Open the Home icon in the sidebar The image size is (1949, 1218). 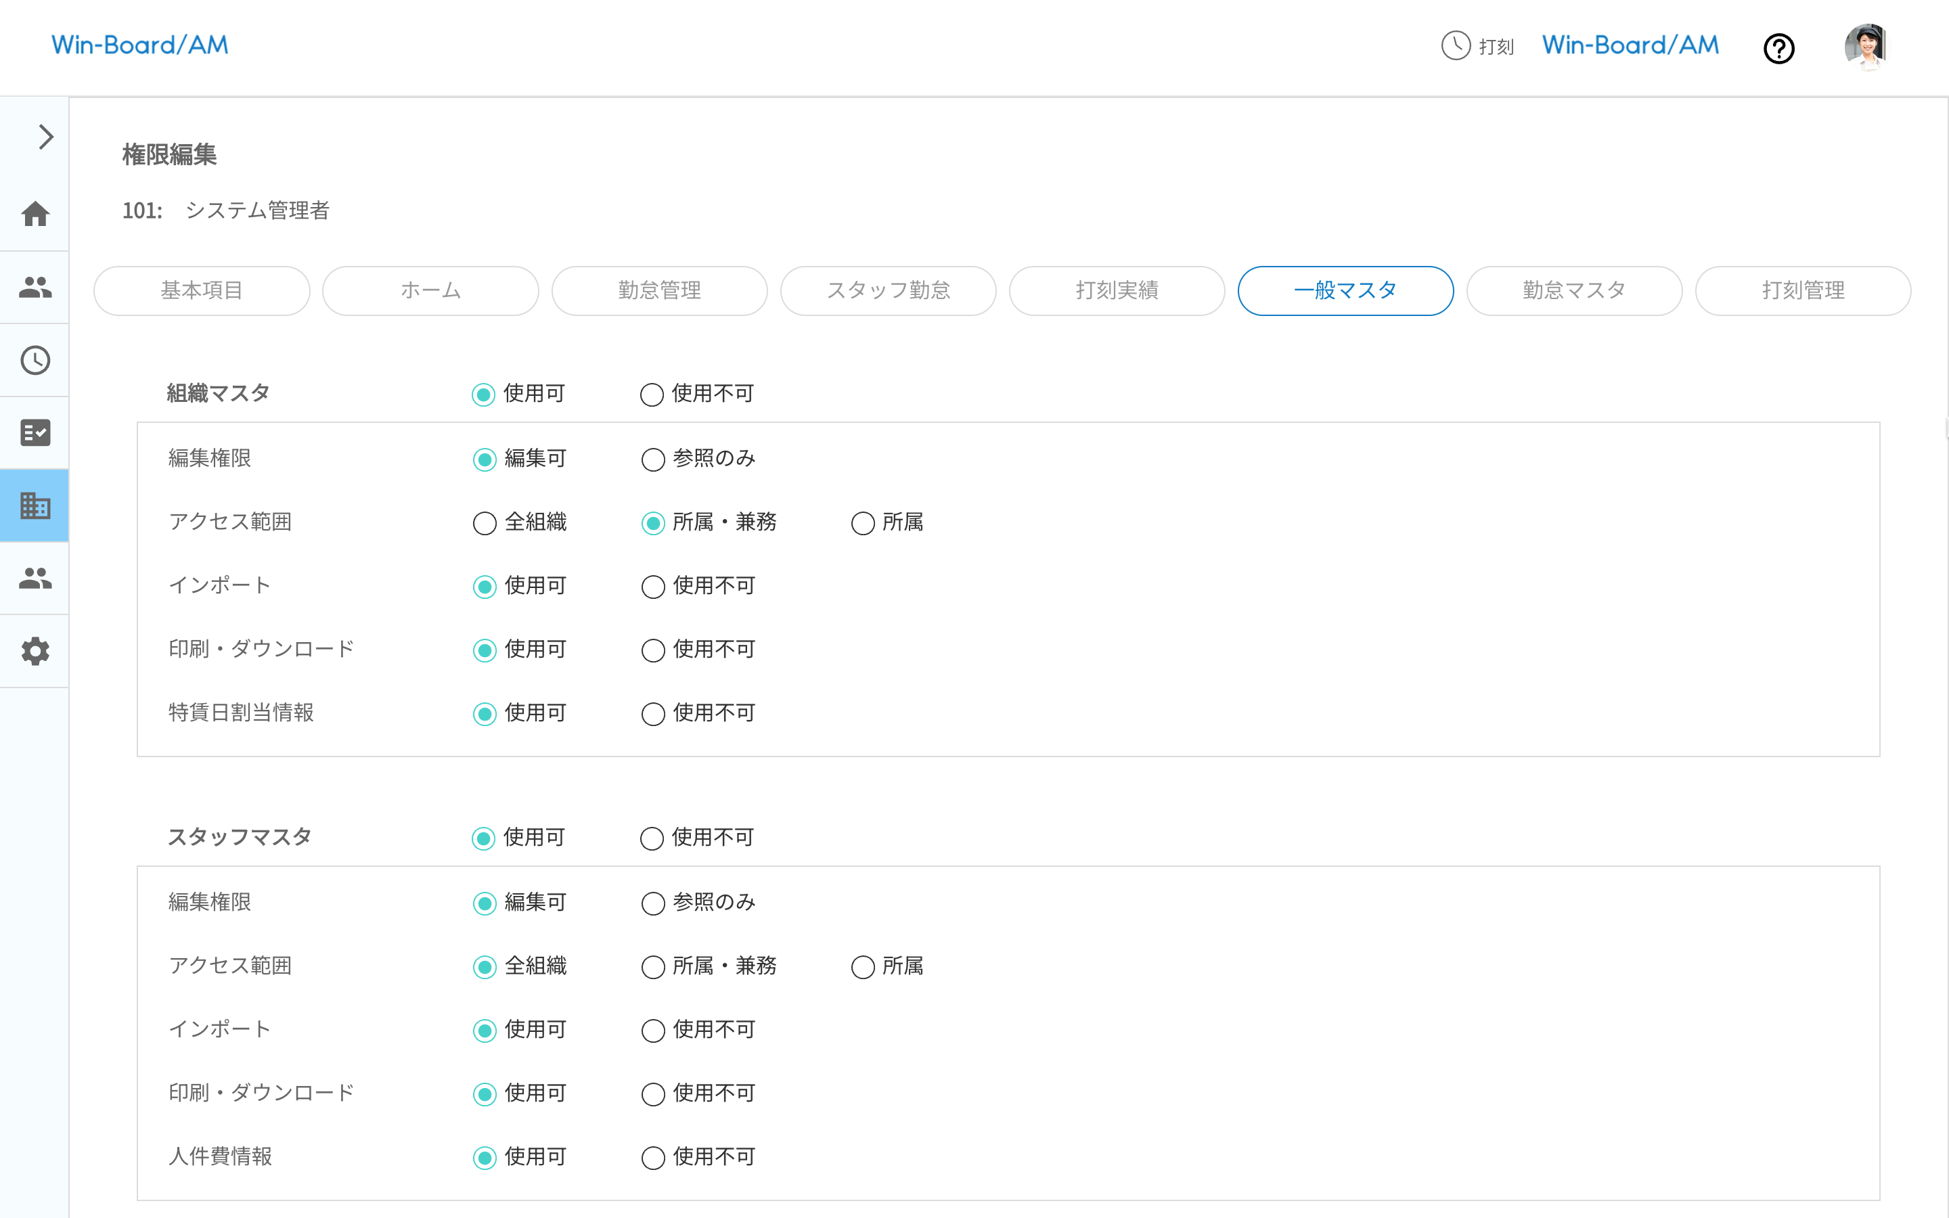pos(35,215)
